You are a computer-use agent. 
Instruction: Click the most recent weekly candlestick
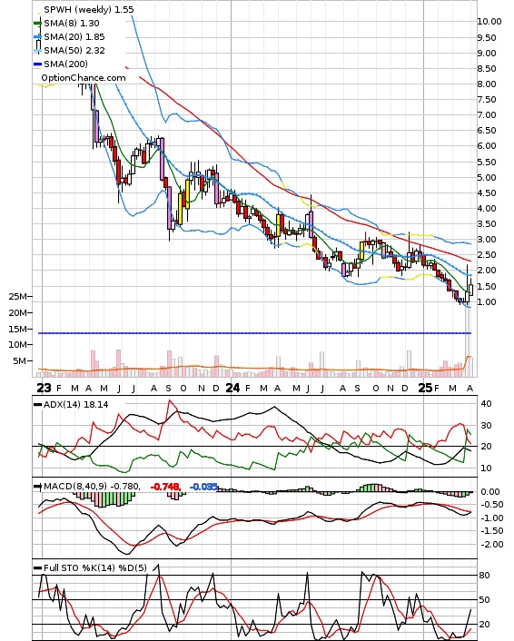(471, 288)
